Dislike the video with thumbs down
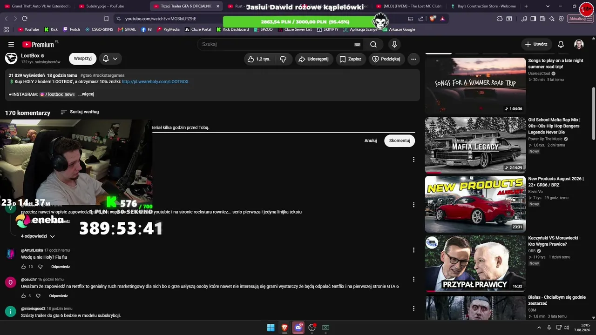Screen dimensions: 596x335 point(283,59)
